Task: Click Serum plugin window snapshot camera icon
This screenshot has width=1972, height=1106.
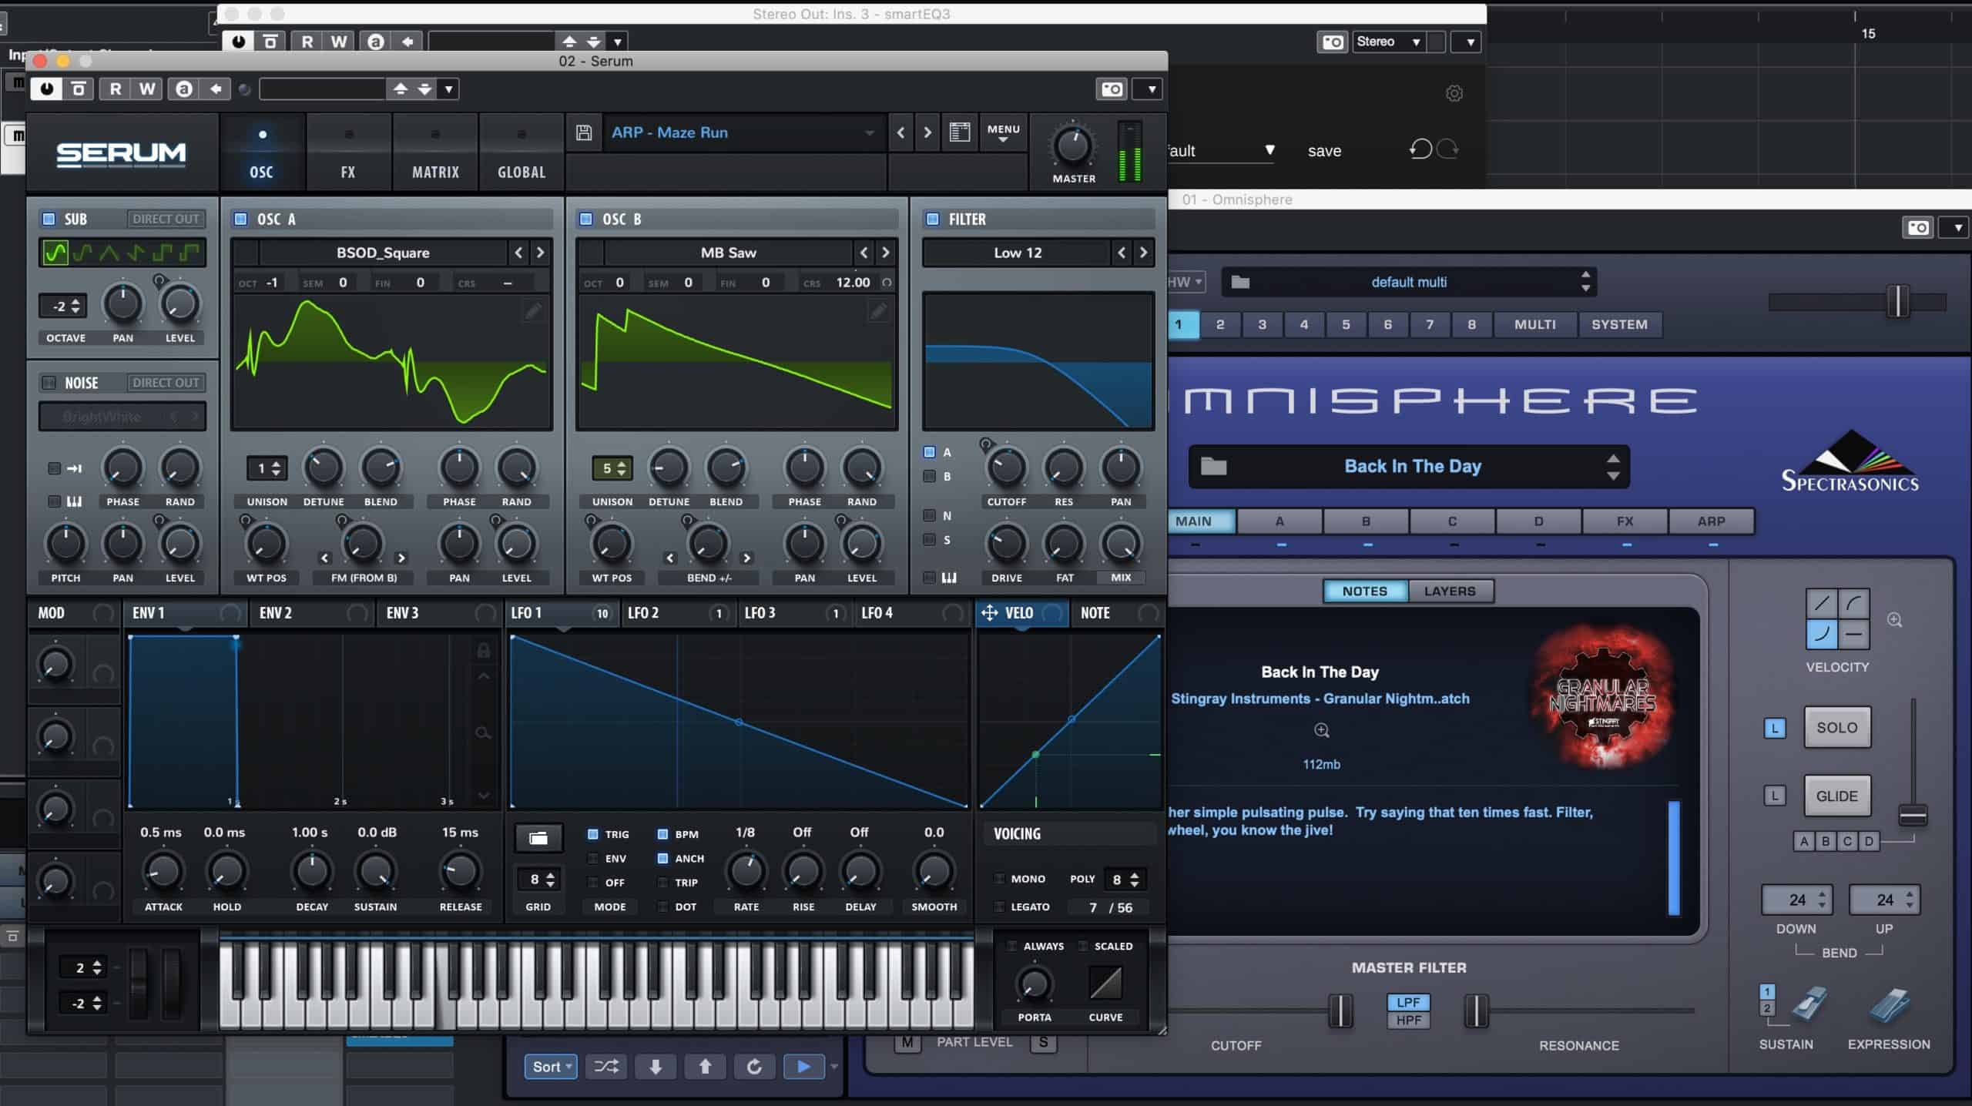Action: click(x=1111, y=89)
